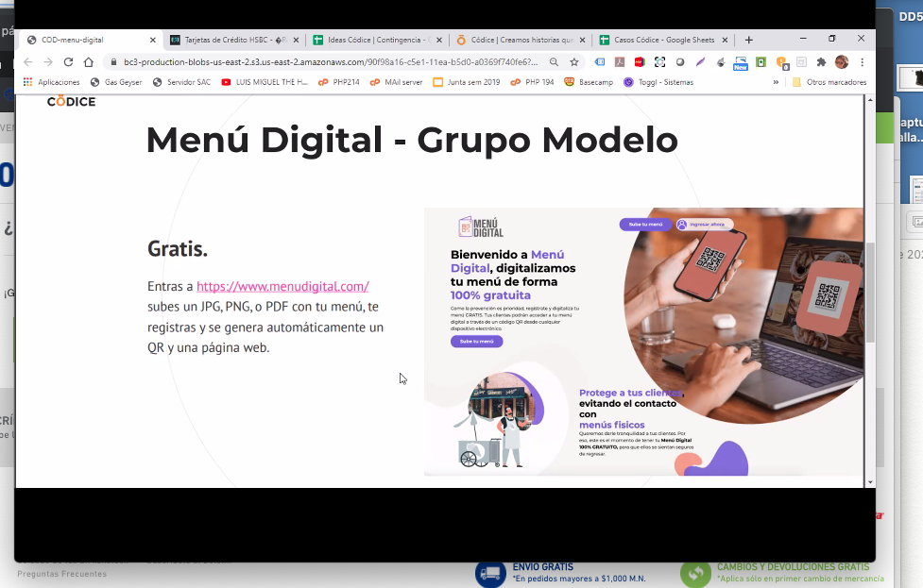Close the Tarjetas de Crédito HSBC tab

pos(296,40)
